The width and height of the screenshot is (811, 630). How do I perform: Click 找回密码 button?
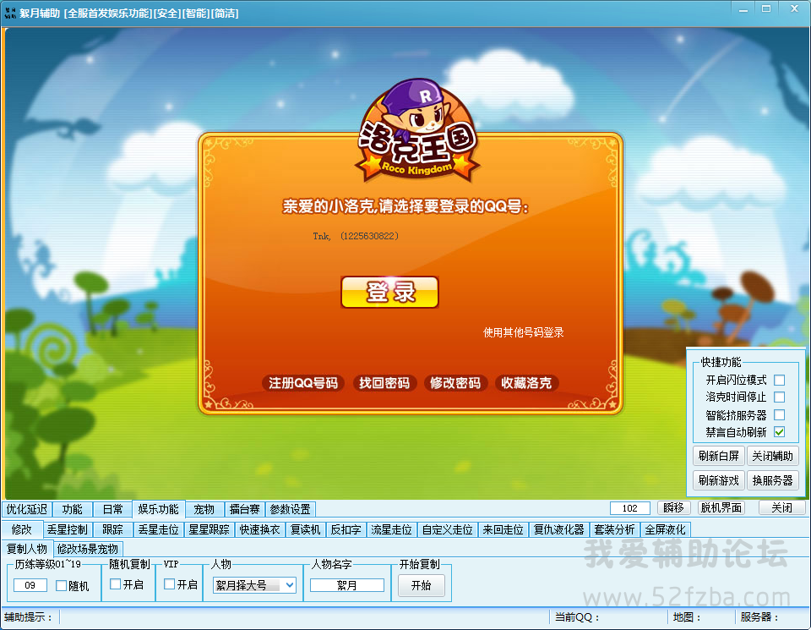[384, 383]
